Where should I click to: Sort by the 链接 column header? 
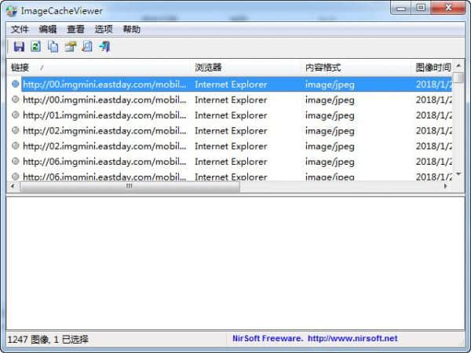[99, 67]
